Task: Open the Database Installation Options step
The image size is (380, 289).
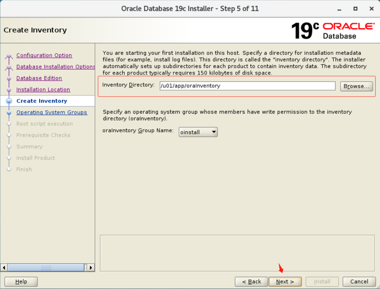Action: 55,67
